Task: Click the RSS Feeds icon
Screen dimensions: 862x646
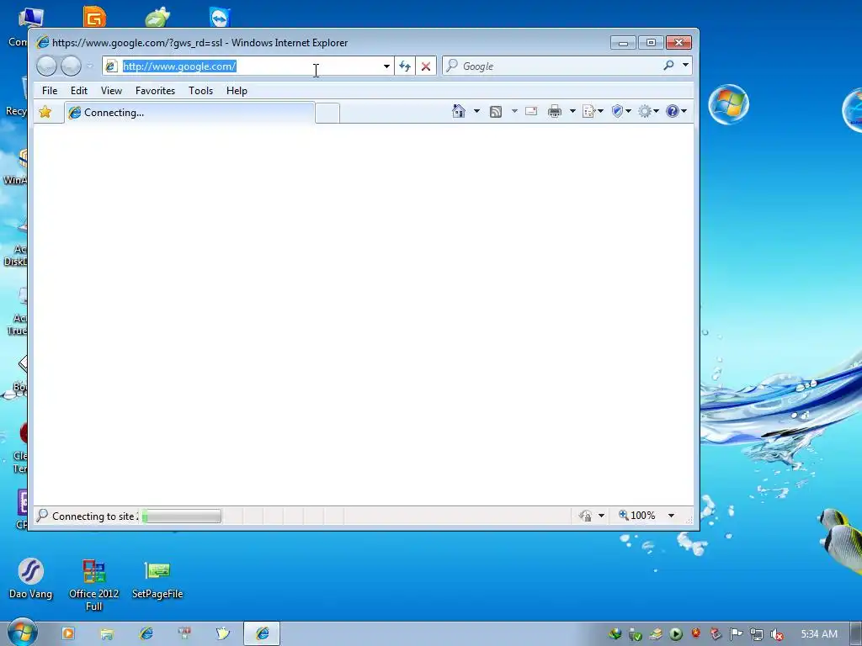Action: pyautogui.click(x=495, y=112)
